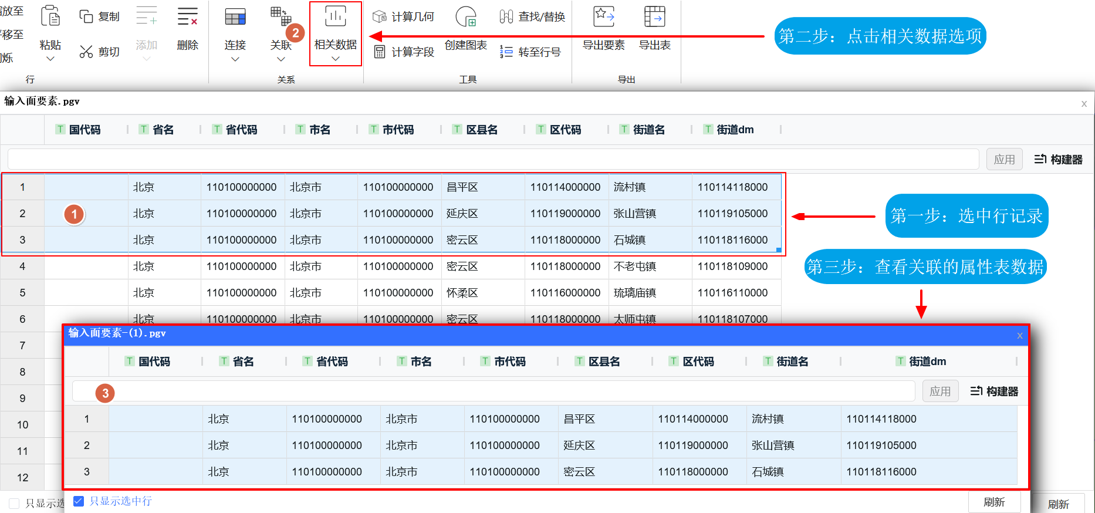Viewport: 1095px width, 513px height.
Task: Click the 街道dm column header in popup table
Action: [927, 362]
